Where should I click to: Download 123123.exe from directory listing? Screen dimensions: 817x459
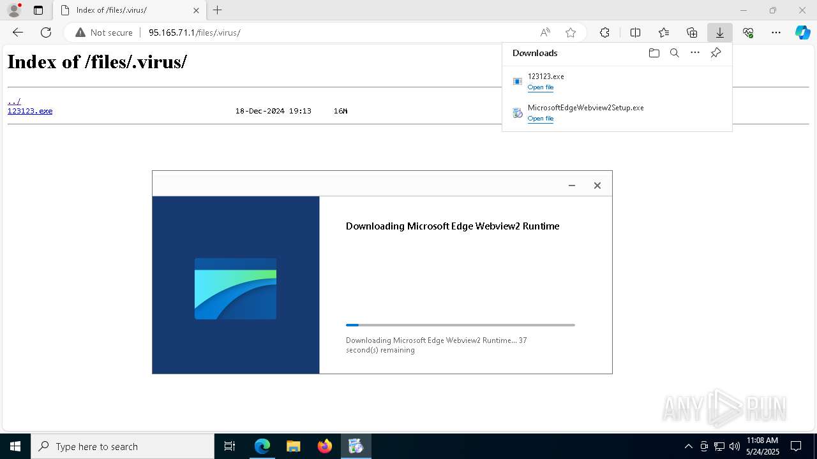pos(30,111)
